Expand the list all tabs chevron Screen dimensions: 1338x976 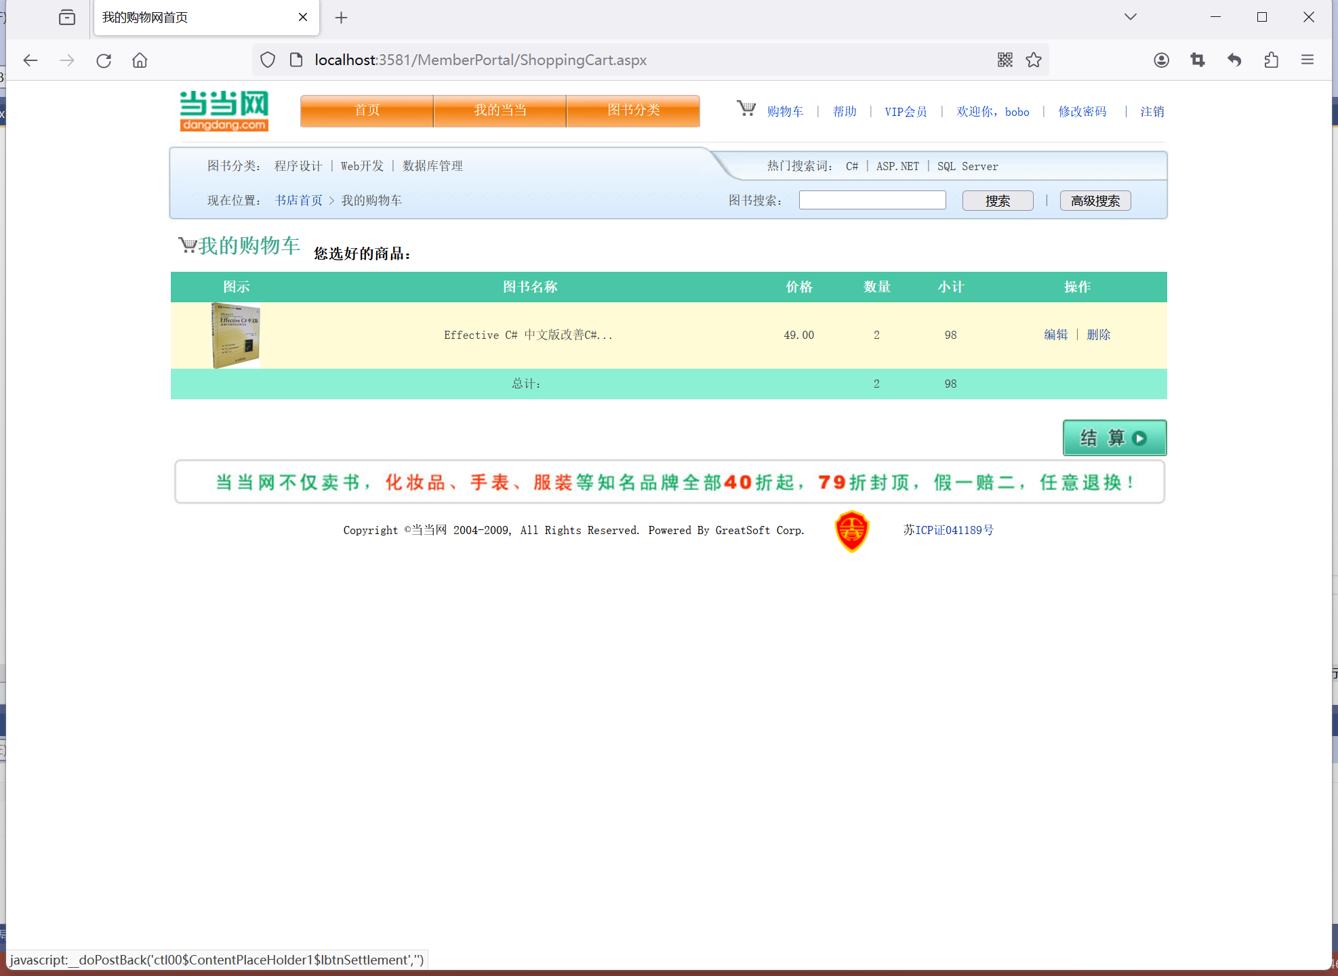[x=1130, y=17]
